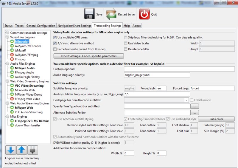Toggle Use multiple CPU cores checkbox
Image resolution: width=238 pixels, height=168 pixels.
tap(55, 37)
